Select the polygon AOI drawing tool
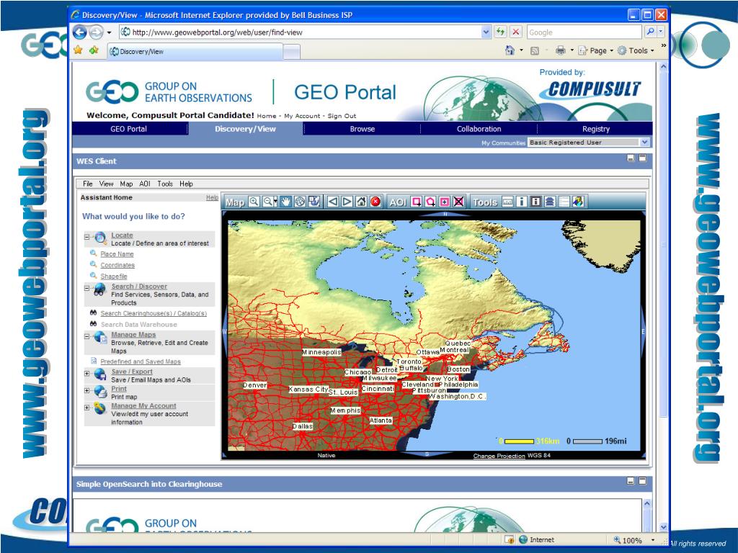 [430, 202]
